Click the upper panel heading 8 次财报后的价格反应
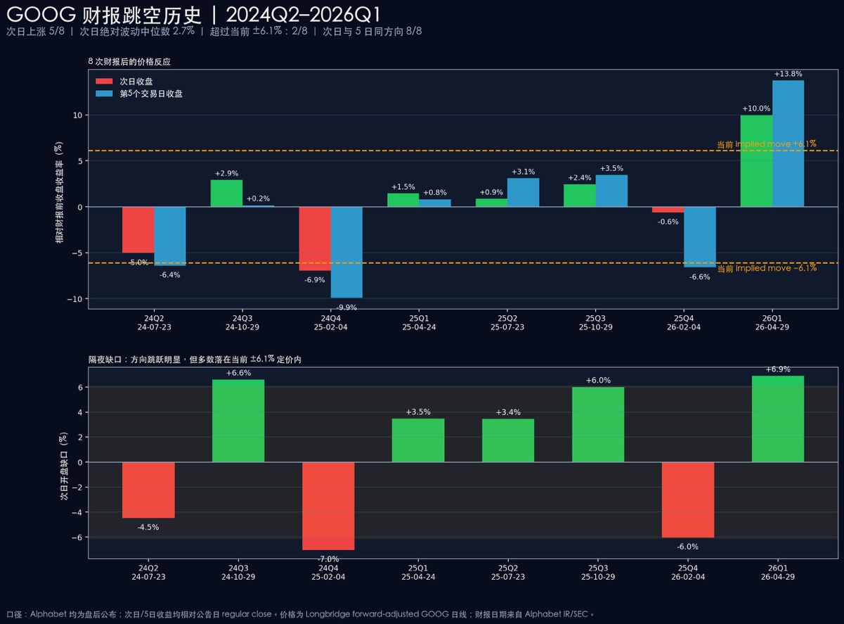Image resolution: width=844 pixels, height=624 pixels. tap(129, 62)
